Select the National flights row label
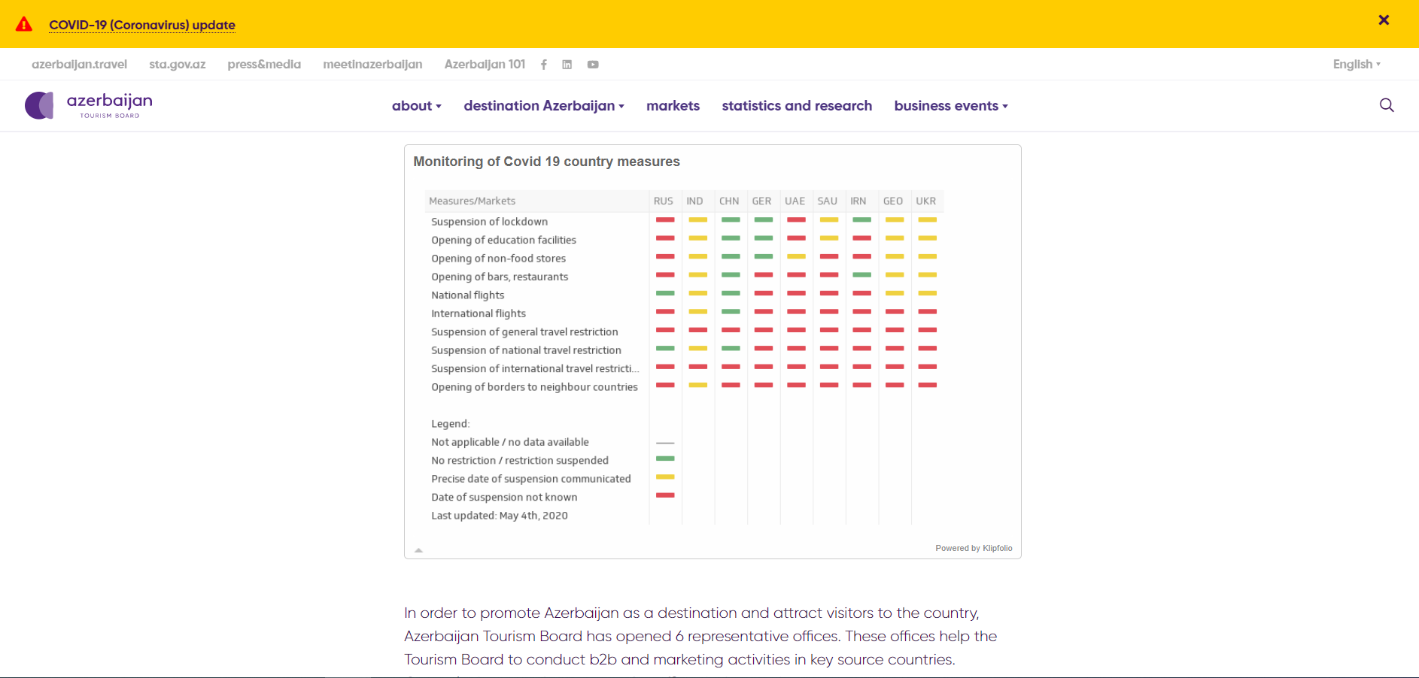Image resolution: width=1419 pixels, height=678 pixels. [x=467, y=295]
